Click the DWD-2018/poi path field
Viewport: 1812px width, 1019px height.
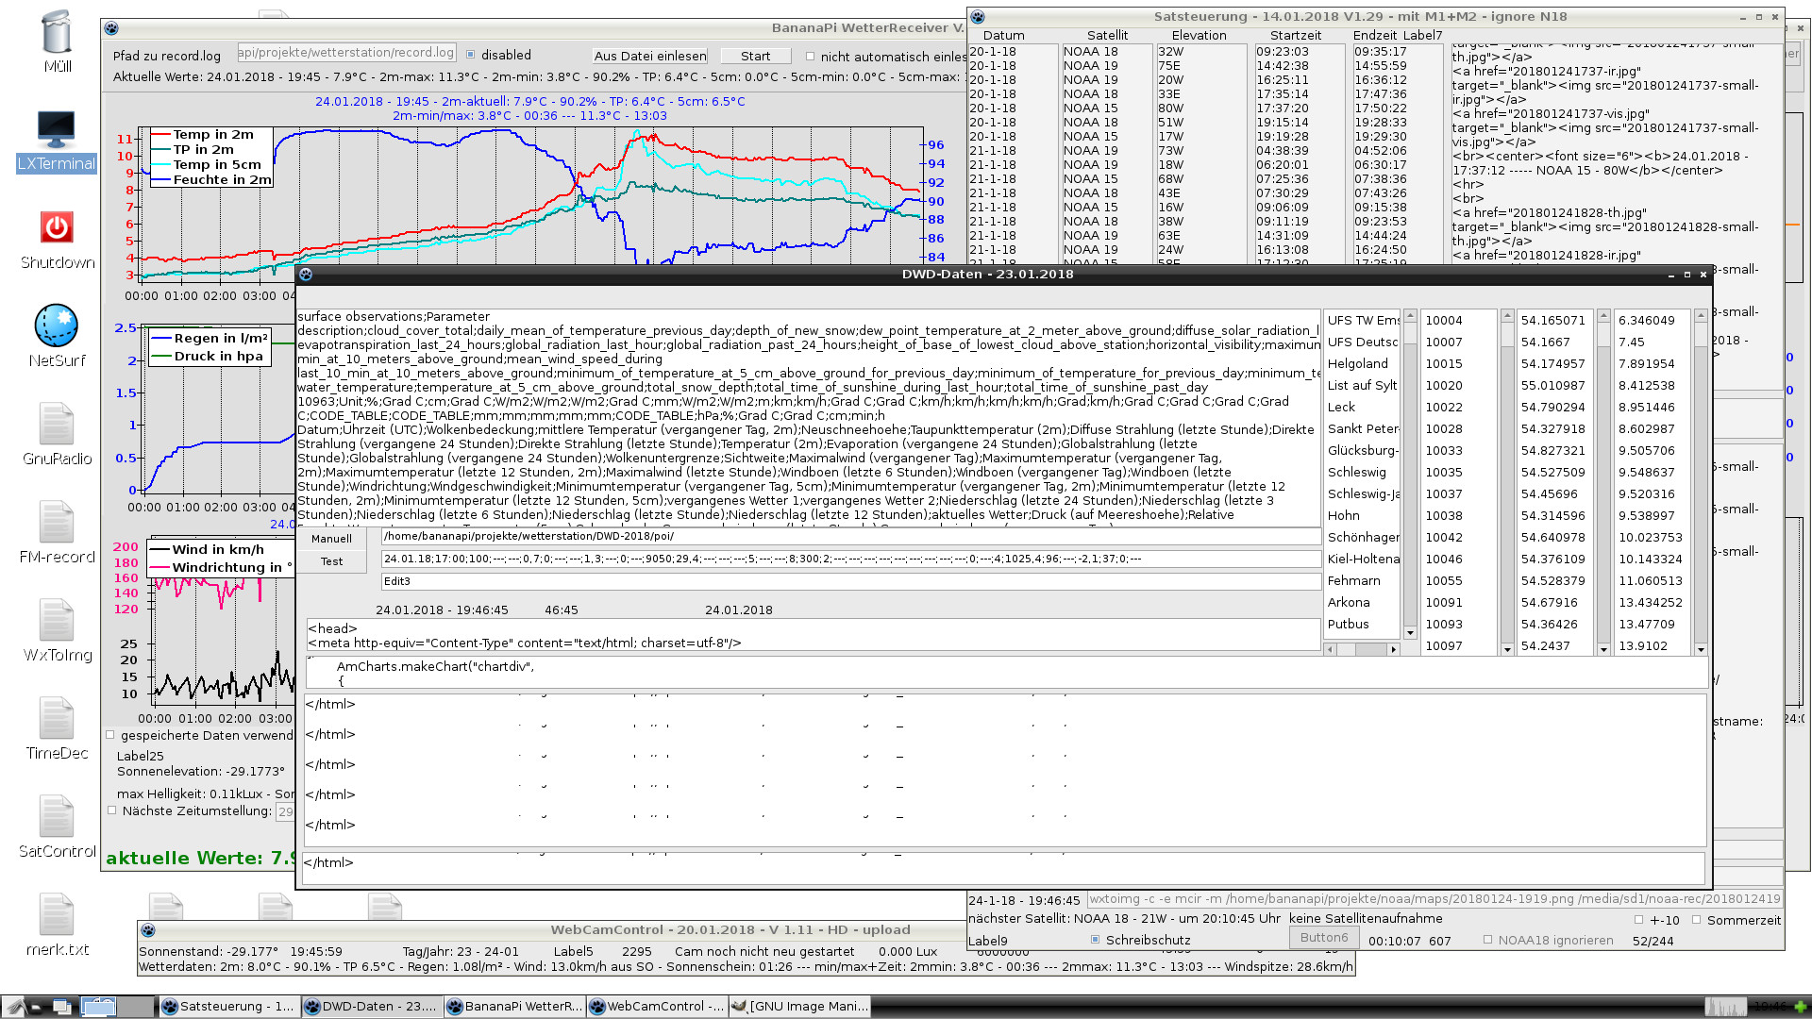pyautogui.click(x=851, y=536)
